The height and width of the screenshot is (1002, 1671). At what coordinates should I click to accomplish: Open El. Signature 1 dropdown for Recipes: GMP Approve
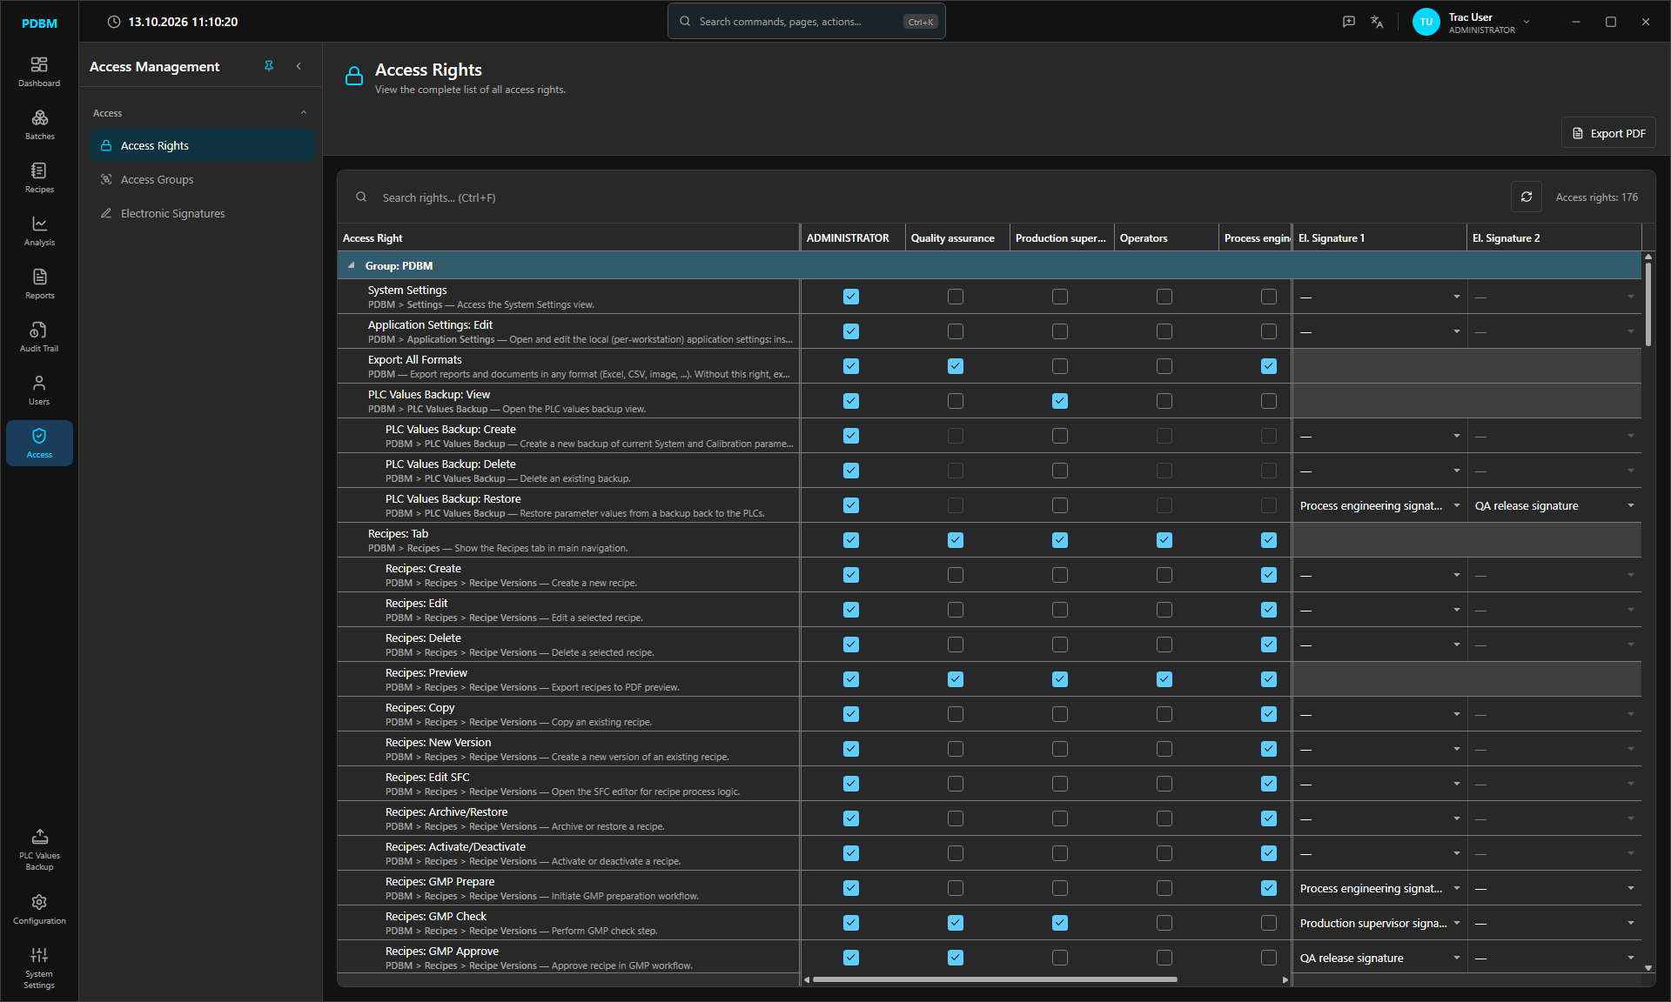coord(1379,958)
